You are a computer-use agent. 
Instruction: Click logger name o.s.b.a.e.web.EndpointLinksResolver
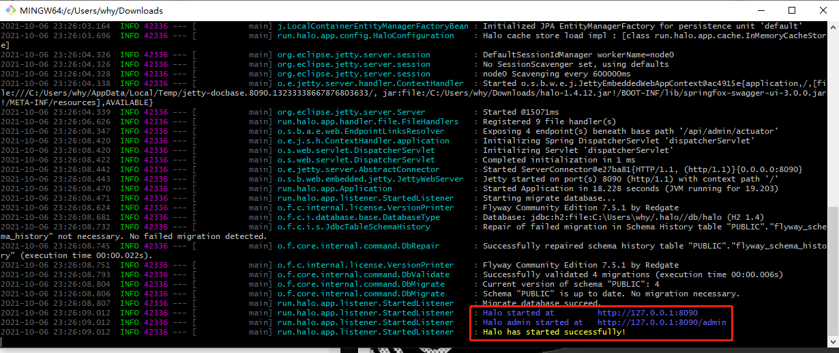point(361,131)
